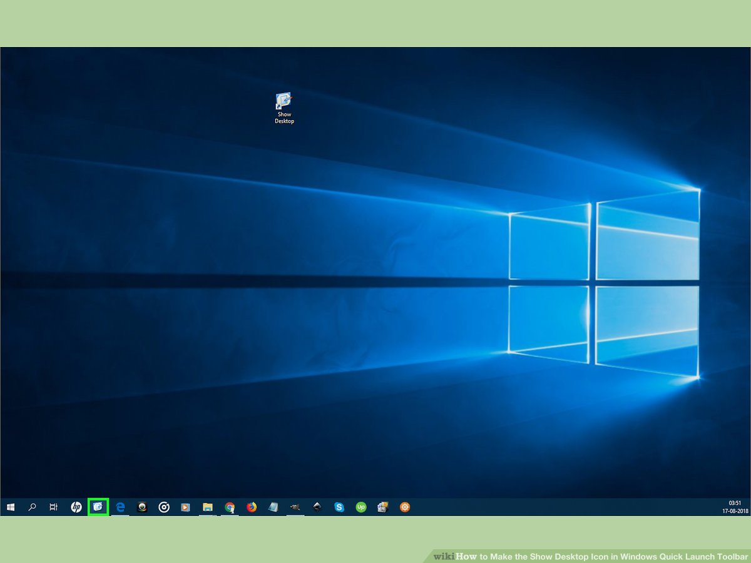Image resolution: width=751 pixels, height=563 pixels.
Task: Open Mozilla Firefox
Action: [252, 507]
